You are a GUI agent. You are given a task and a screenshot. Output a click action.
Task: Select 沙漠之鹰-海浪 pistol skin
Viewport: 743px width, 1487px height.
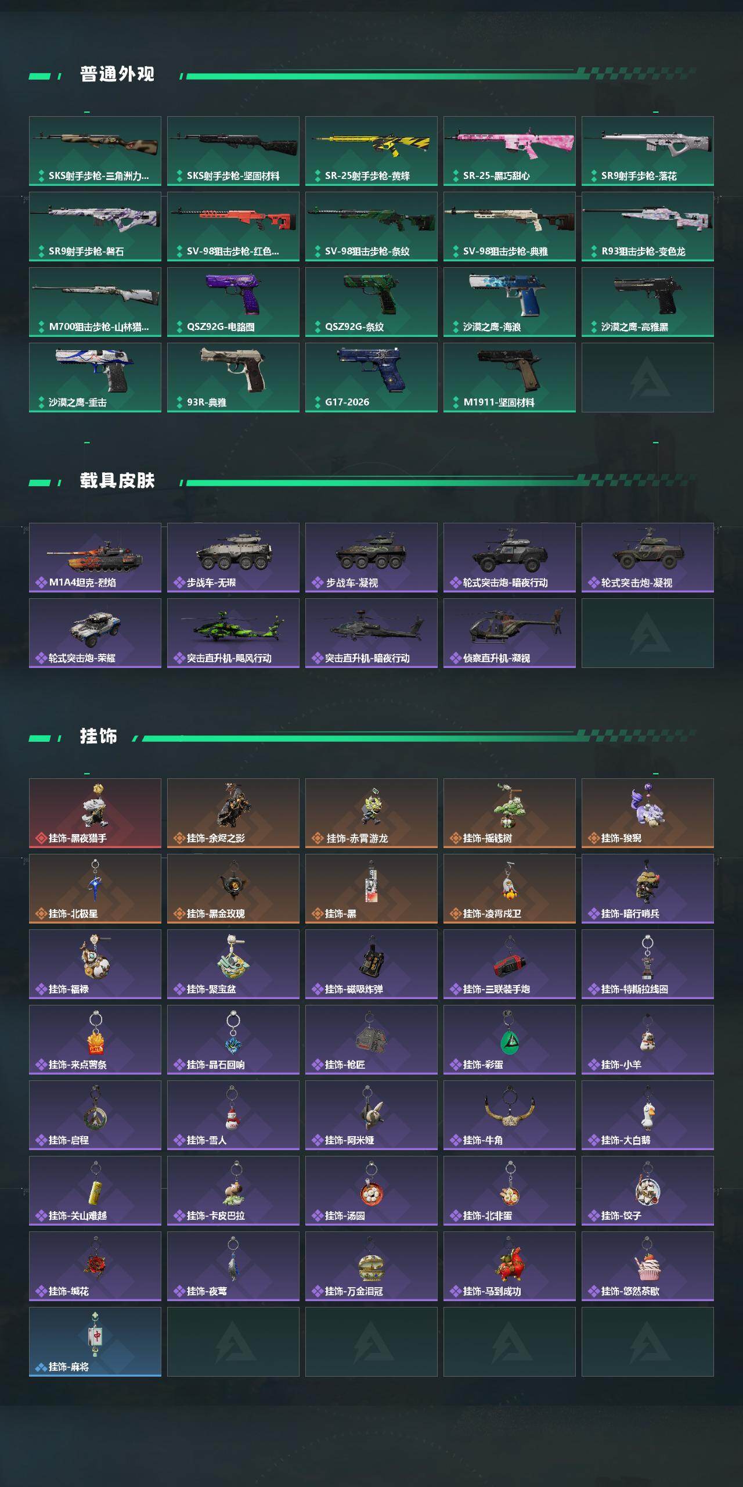pyautogui.click(x=510, y=302)
